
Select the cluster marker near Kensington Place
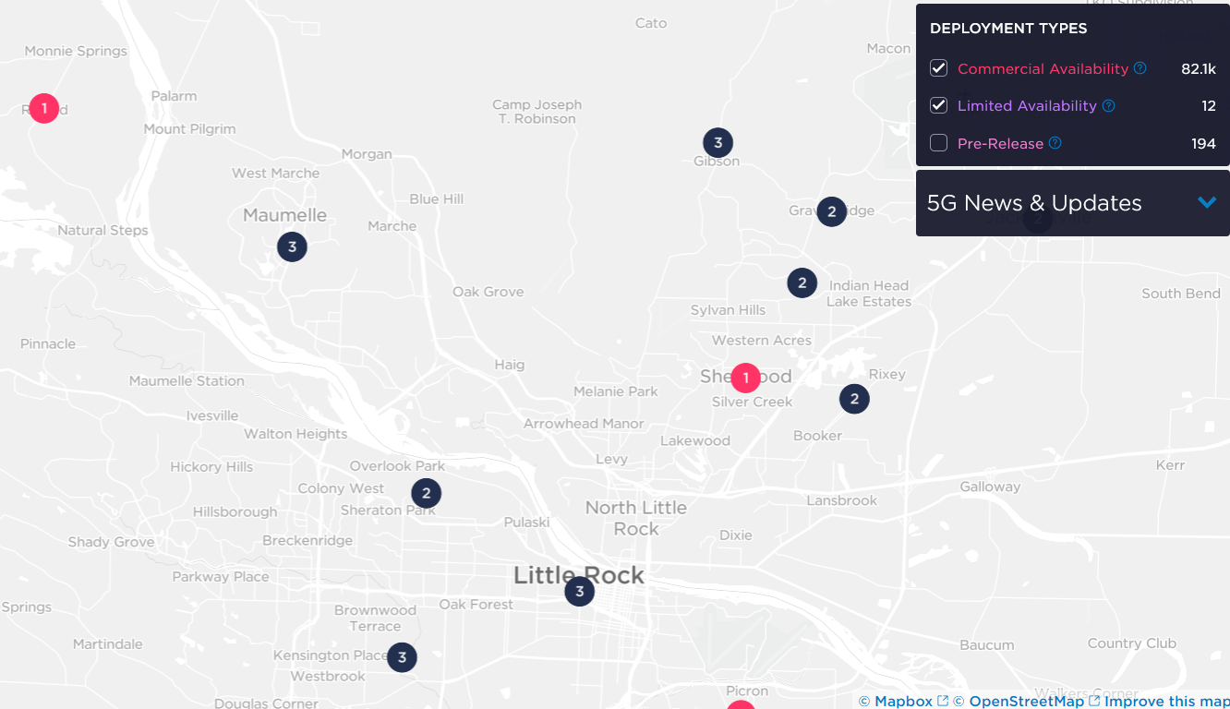[402, 657]
